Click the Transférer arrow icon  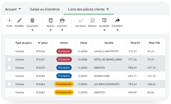[x=117, y=21]
